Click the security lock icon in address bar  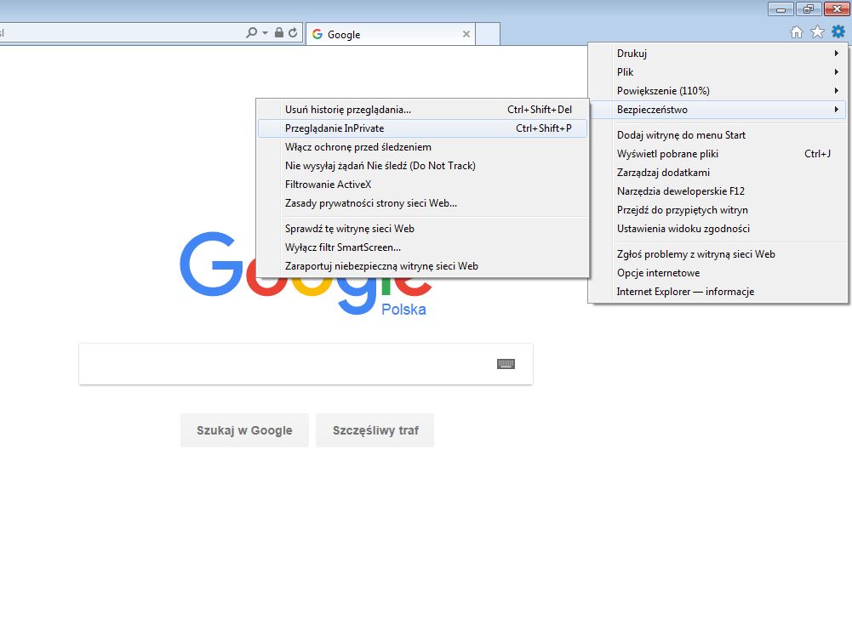click(278, 32)
